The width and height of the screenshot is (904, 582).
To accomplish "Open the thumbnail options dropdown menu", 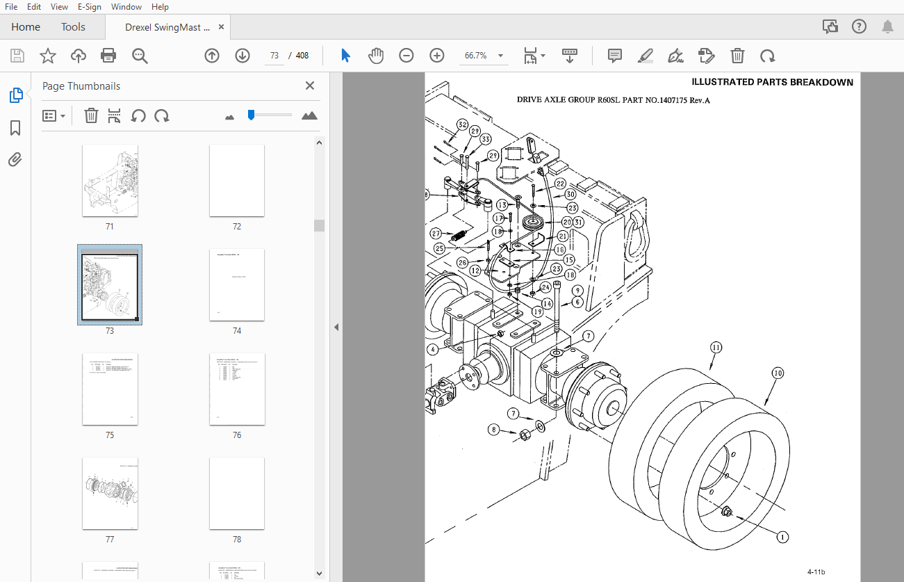I will [54, 116].
